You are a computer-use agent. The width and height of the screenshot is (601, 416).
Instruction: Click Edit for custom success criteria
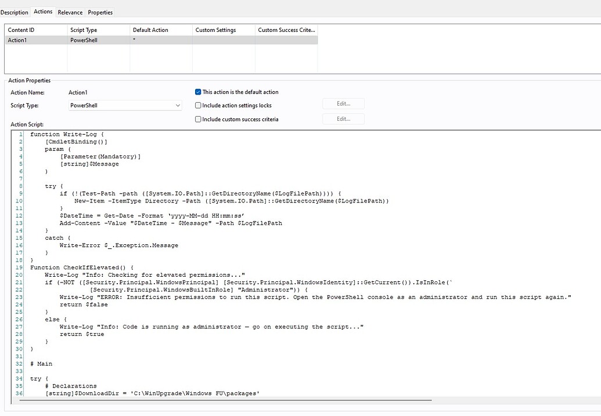coord(343,118)
